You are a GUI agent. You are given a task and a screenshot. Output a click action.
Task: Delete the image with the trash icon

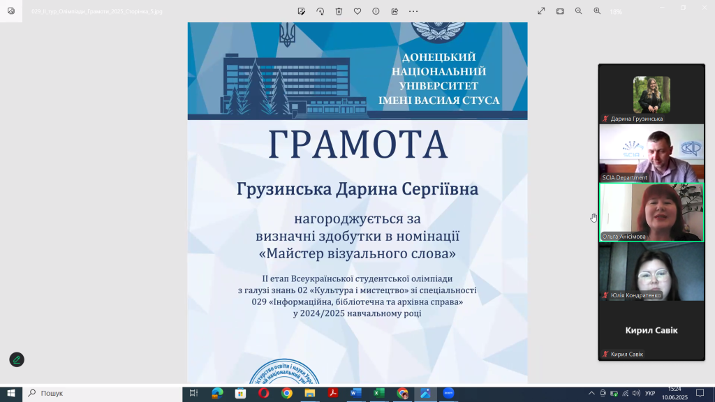click(339, 11)
